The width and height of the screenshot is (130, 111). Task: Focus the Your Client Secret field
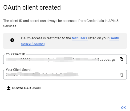65,75
